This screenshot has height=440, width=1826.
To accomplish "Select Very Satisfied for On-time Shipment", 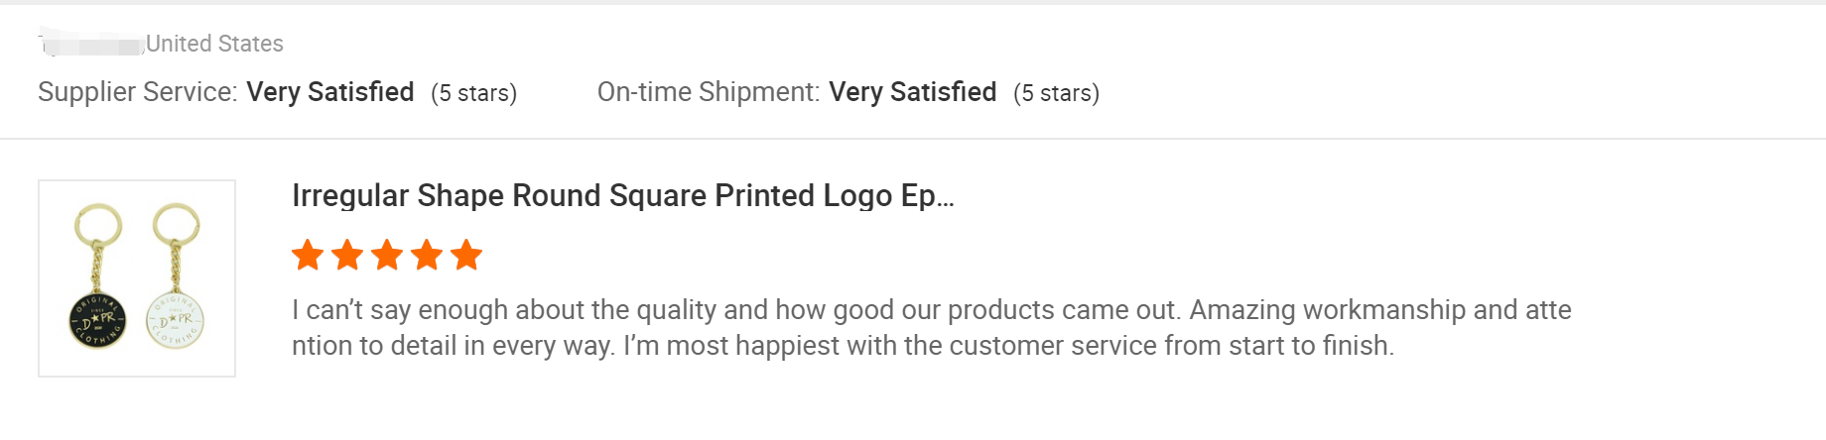I will (x=913, y=92).
